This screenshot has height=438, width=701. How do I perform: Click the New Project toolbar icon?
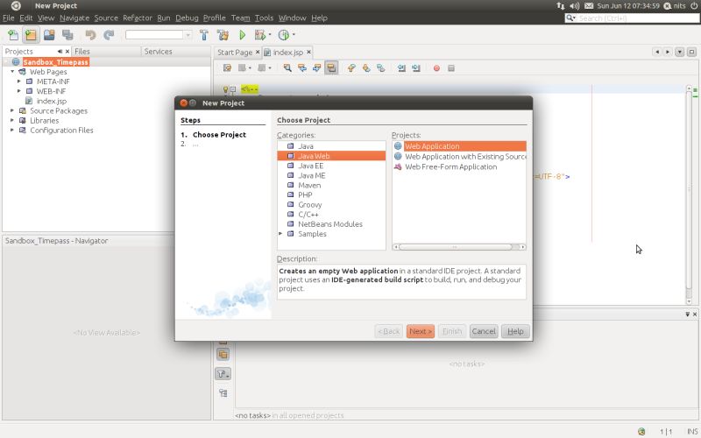(x=31, y=35)
